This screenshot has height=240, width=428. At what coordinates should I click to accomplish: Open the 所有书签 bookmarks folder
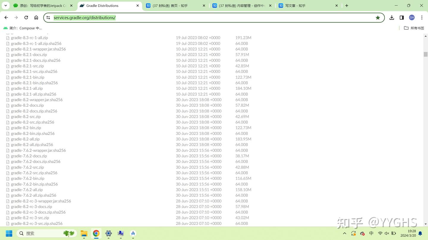click(414, 28)
